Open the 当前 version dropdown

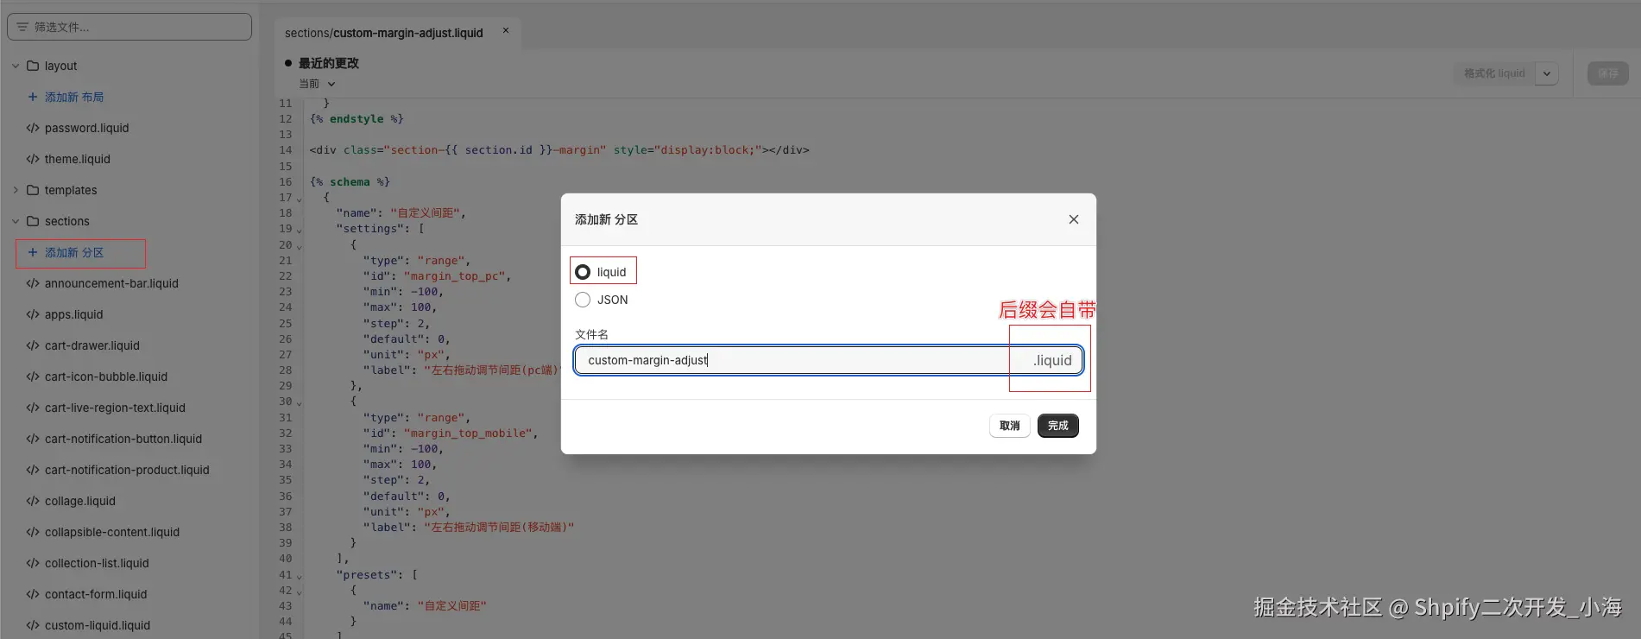[x=317, y=84]
